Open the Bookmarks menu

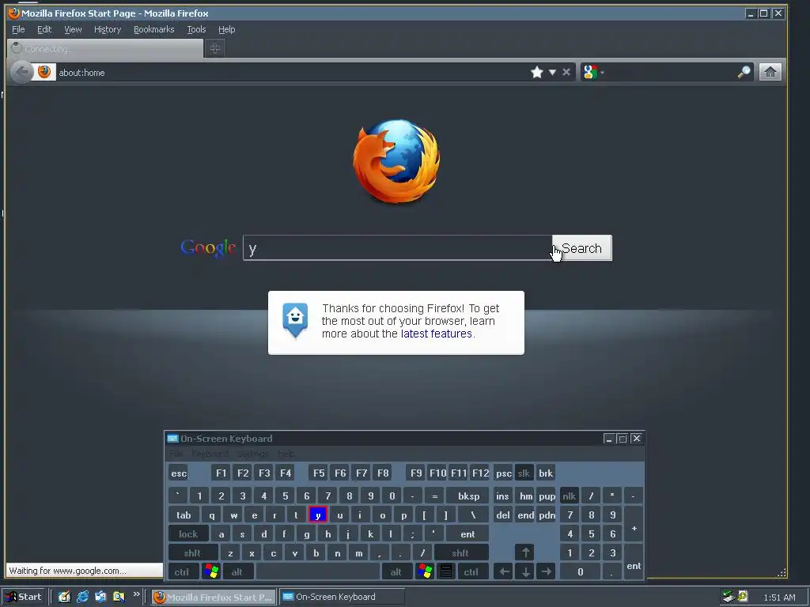[154, 29]
